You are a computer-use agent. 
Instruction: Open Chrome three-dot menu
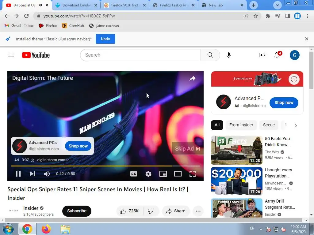[307, 16]
